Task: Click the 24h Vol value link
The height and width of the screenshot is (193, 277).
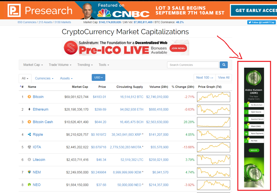Action: tap(143, 22)
